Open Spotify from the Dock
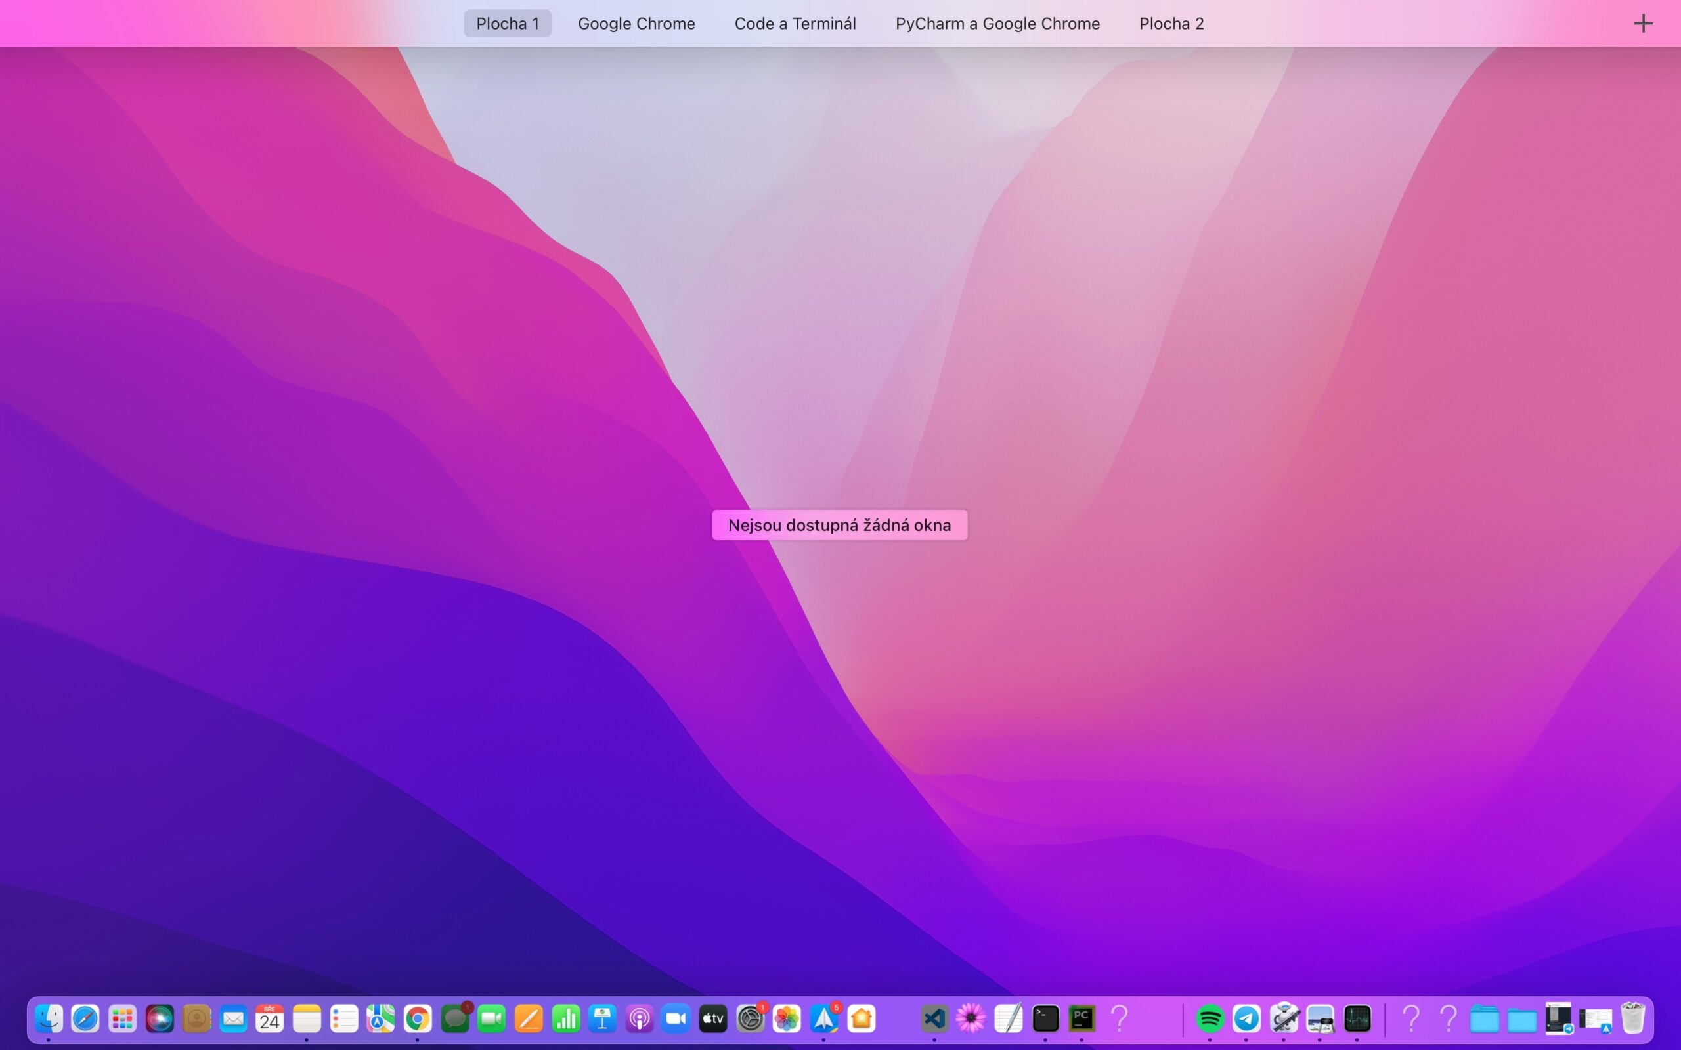The height and width of the screenshot is (1050, 1681). click(x=1210, y=1018)
